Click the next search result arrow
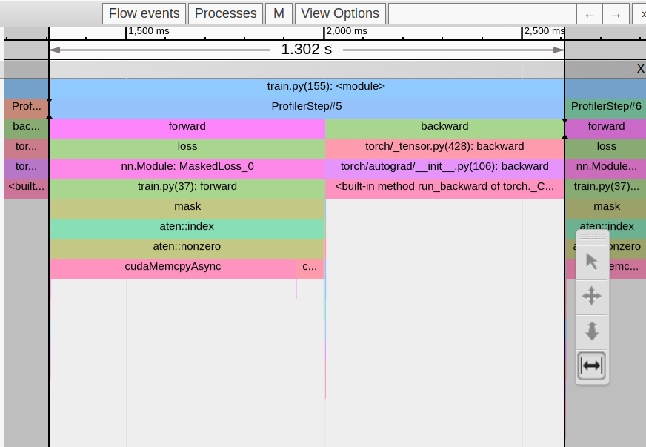The image size is (646, 447). click(x=616, y=14)
